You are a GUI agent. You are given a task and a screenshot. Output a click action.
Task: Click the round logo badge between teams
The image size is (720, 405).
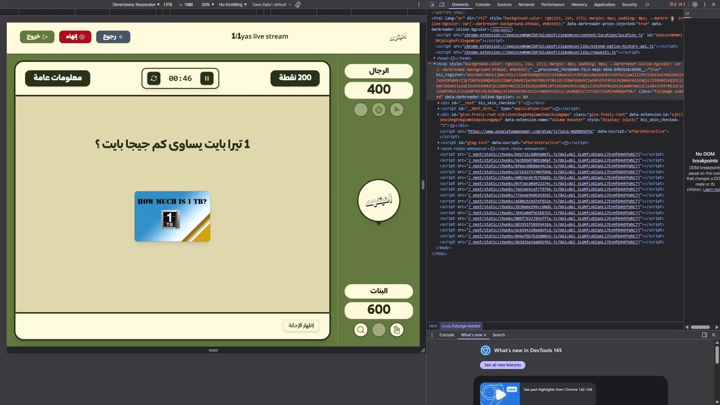tap(379, 201)
